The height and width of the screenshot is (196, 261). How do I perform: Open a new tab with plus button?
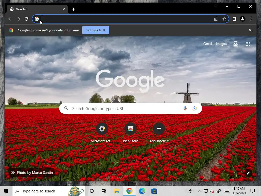[x=73, y=9]
